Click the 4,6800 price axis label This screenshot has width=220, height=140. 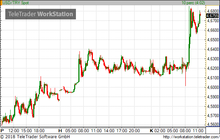[213, 11]
